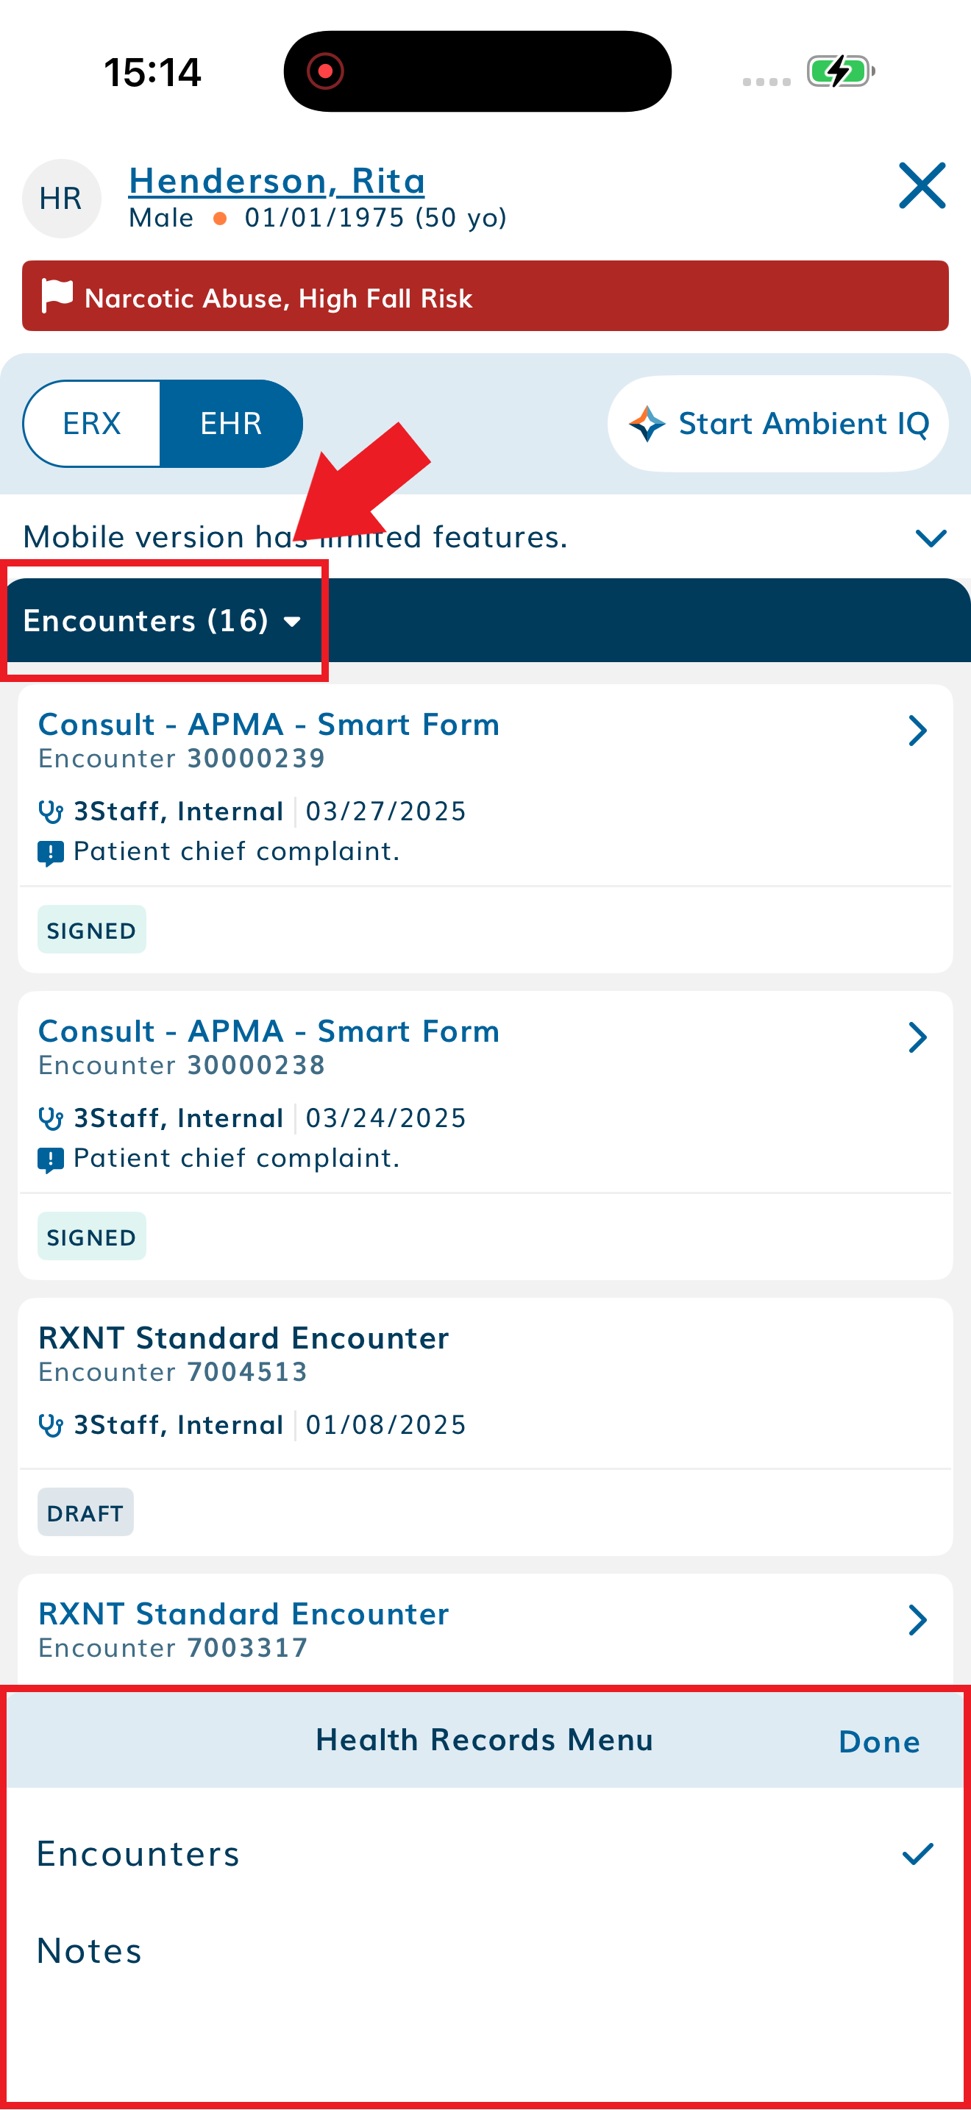Click the stethoscope icon for encounter 30000239
971x2110 pixels.
coord(51,810)
